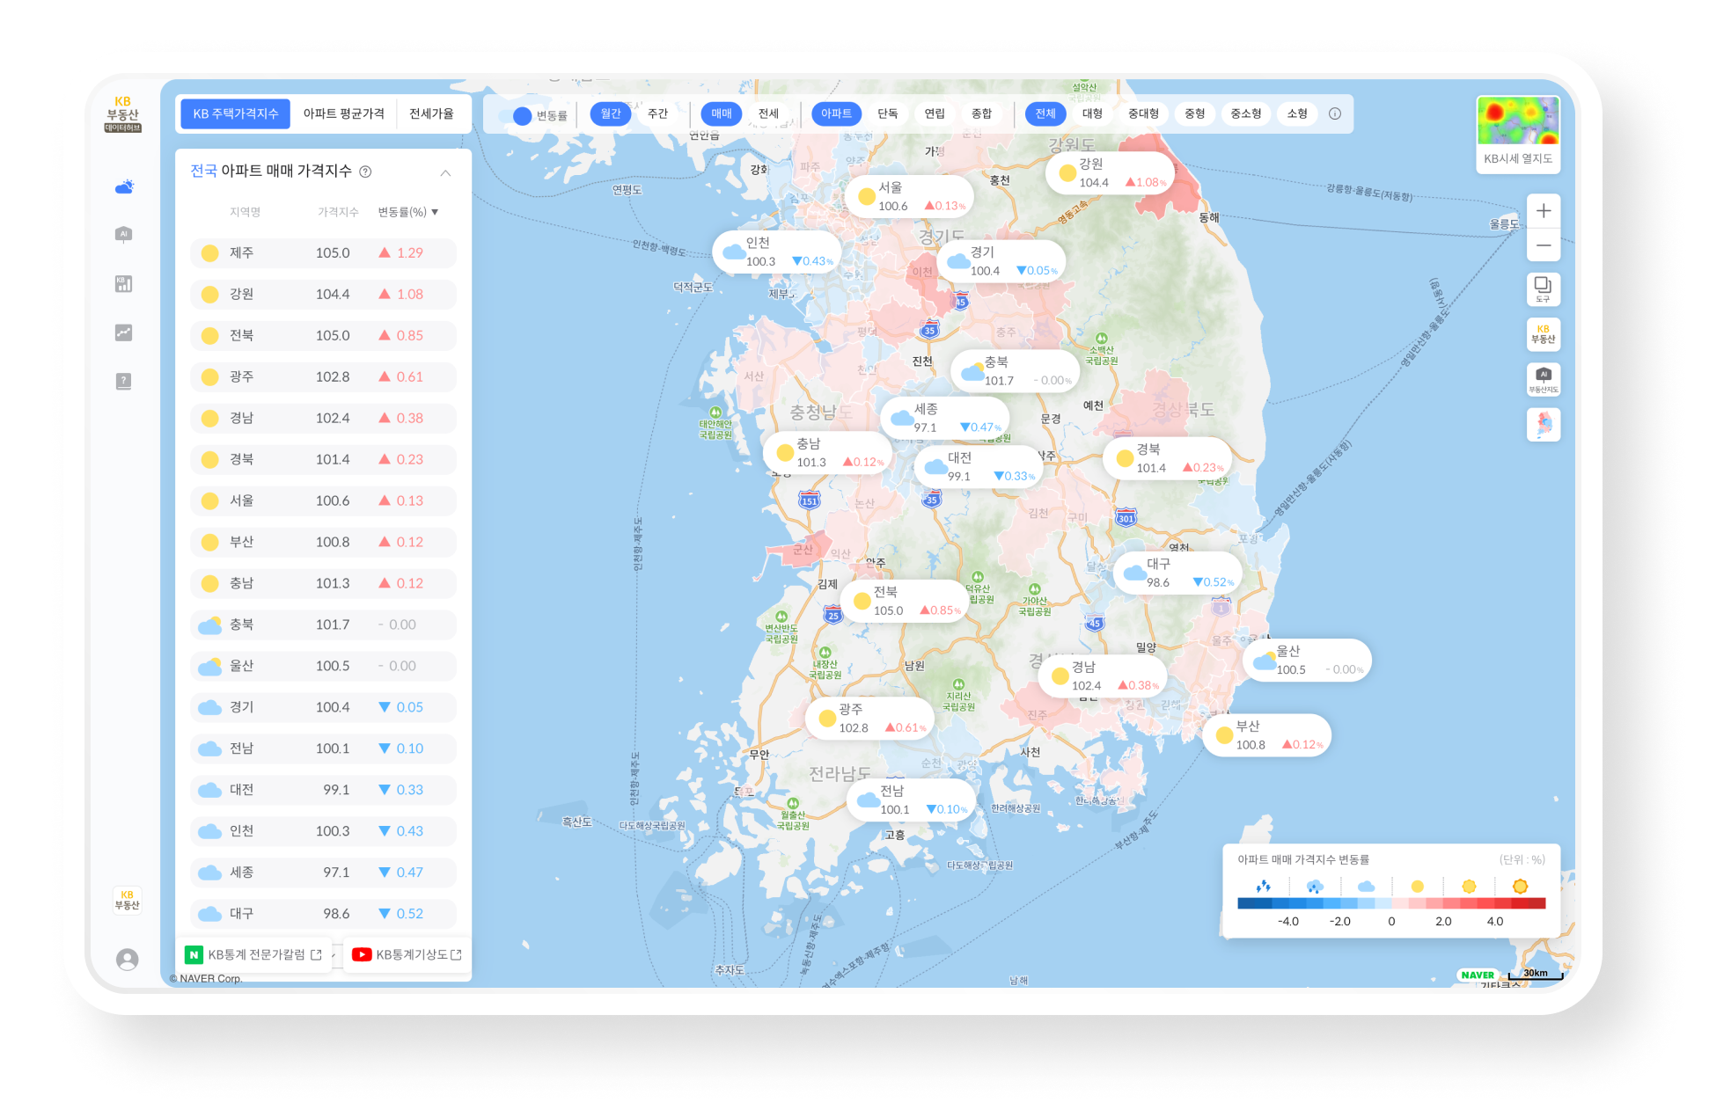Image resolution: width=1731 pixels, height=1110 pixels.
Task: Select the 전세 transaction type option
Action: point(768,113)
